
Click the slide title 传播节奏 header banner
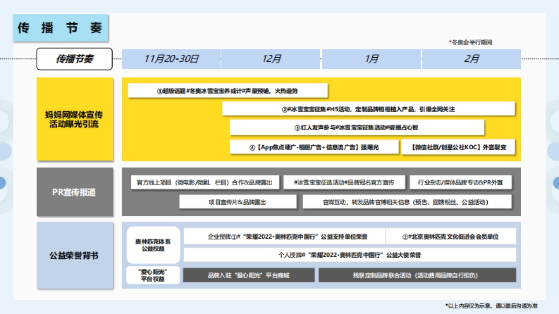click(60, 28)
